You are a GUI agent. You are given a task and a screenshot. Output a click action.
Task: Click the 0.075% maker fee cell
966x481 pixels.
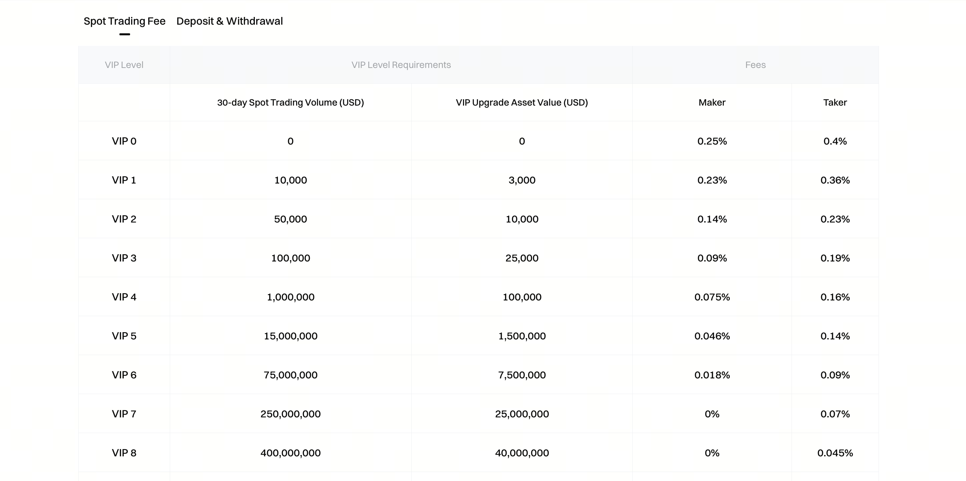[x=712, y=297]
